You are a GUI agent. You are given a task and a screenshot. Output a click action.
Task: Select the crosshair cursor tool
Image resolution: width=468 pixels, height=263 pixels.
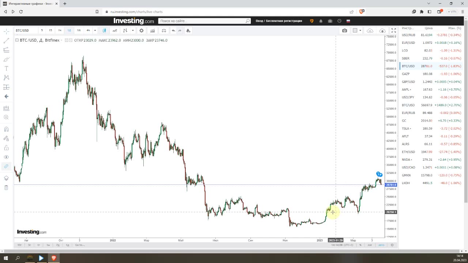tap(6, 32)
